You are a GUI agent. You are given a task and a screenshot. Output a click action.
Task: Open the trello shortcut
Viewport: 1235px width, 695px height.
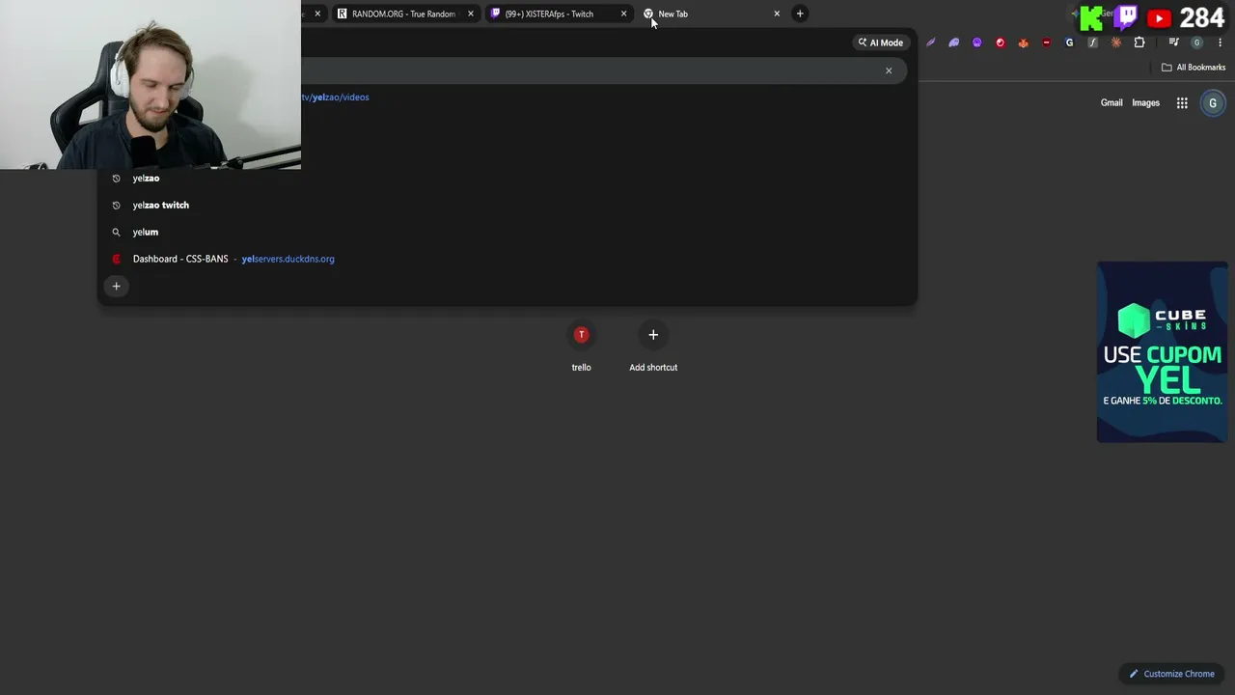tap(581, 347)
